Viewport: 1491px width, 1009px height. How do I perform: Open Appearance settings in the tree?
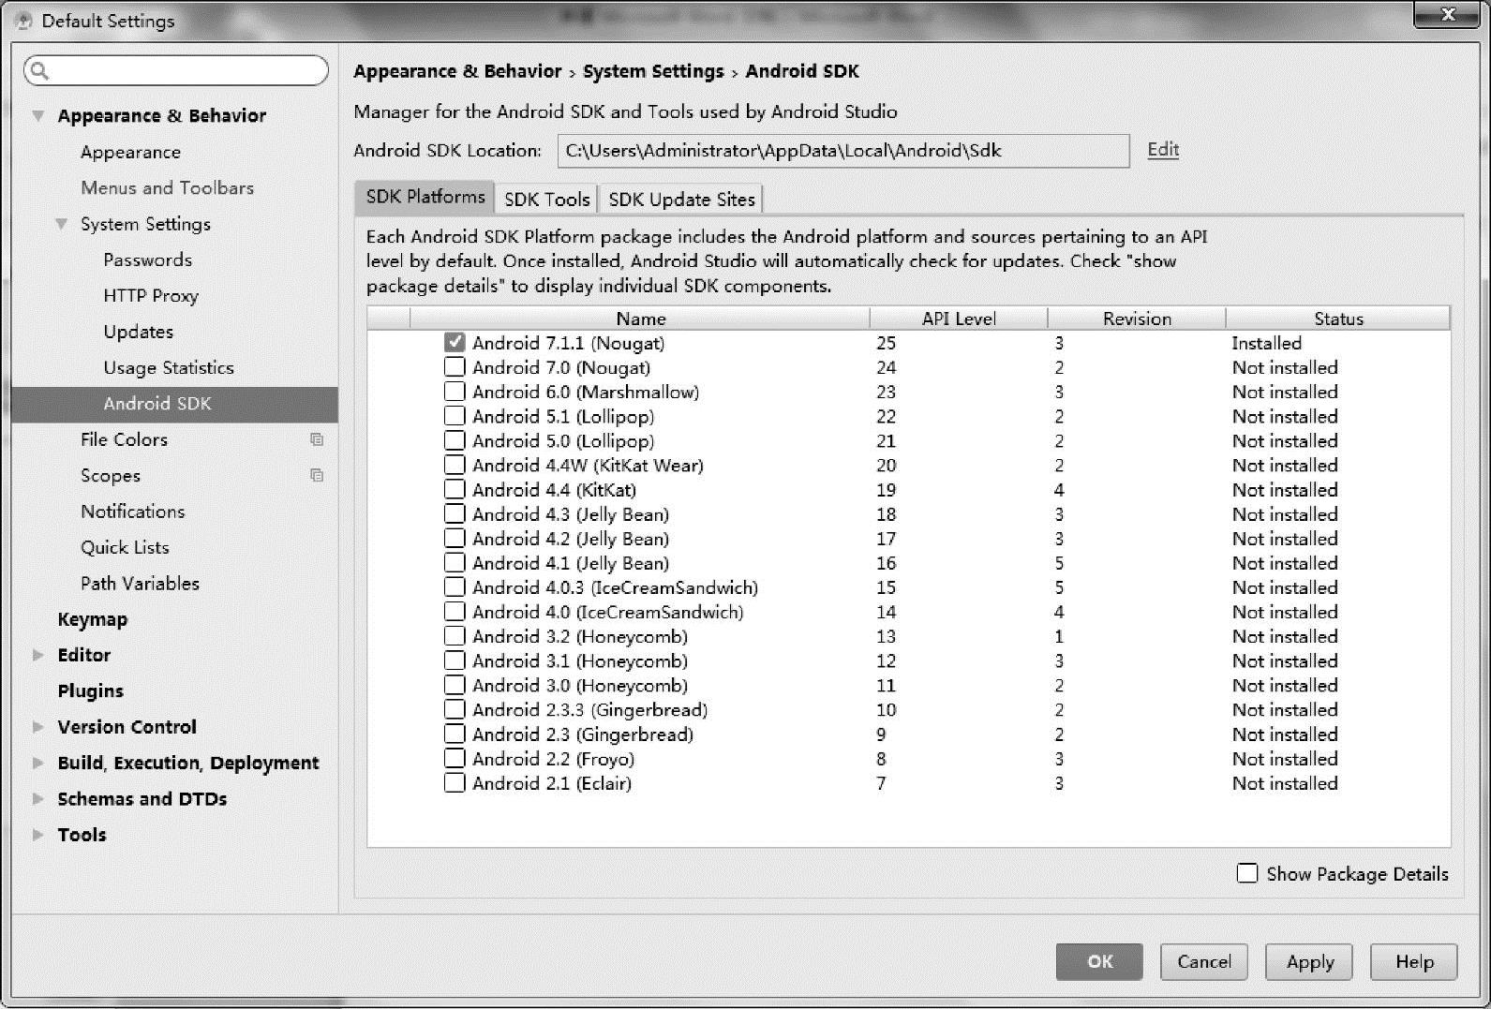tap(130, 152)
